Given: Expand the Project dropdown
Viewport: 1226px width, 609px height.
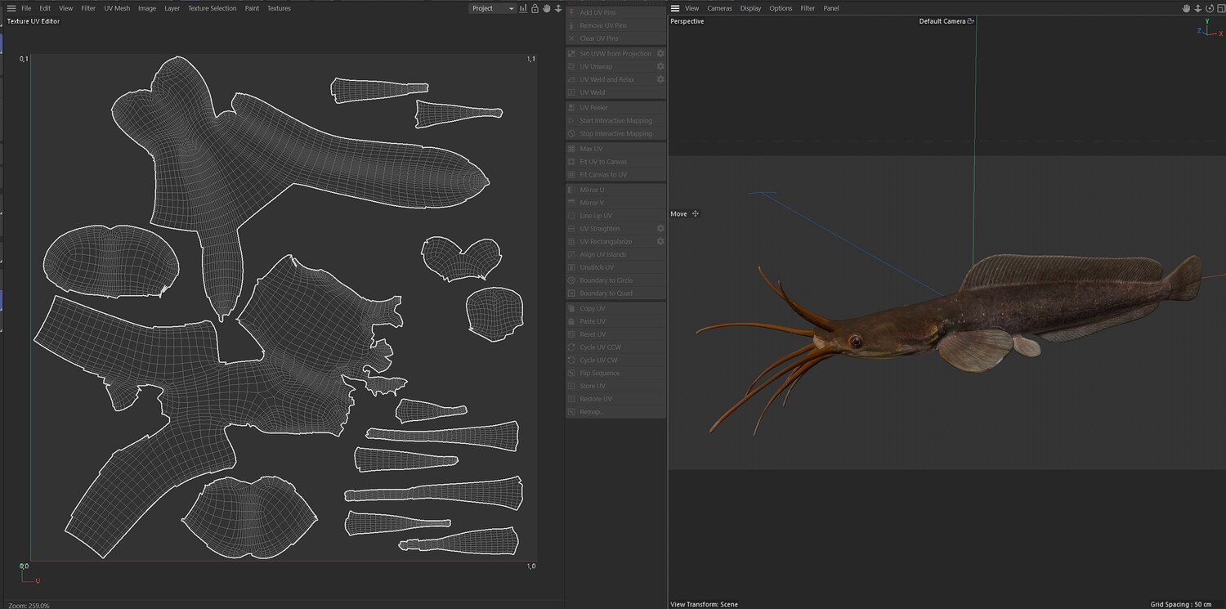Looking at the screenshot, I should 493,8.
